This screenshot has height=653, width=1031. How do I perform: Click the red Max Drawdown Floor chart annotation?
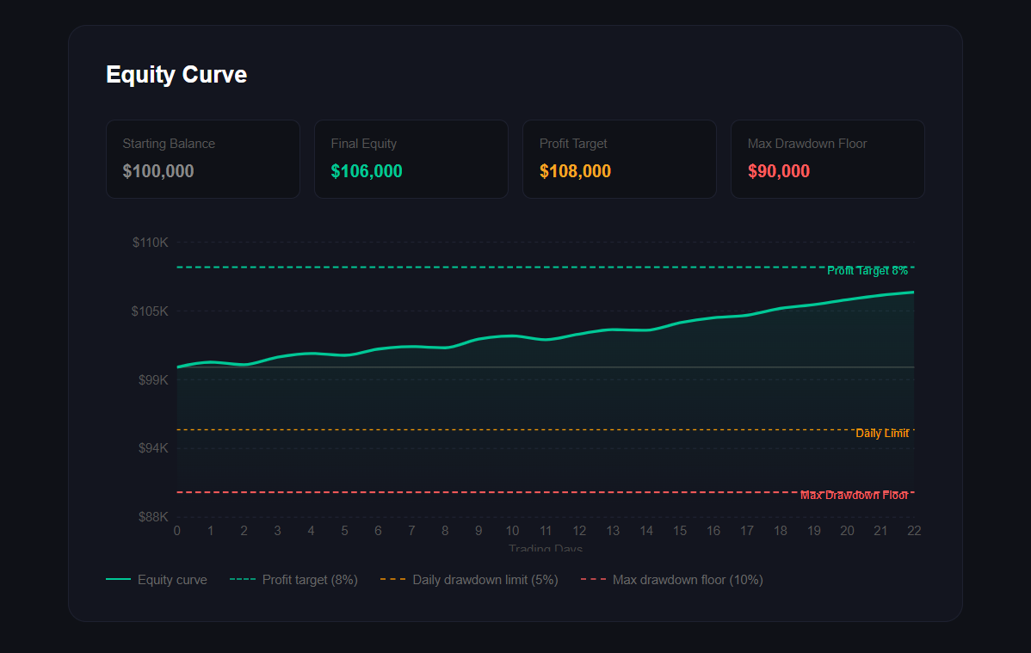click(x=854, y=495)
